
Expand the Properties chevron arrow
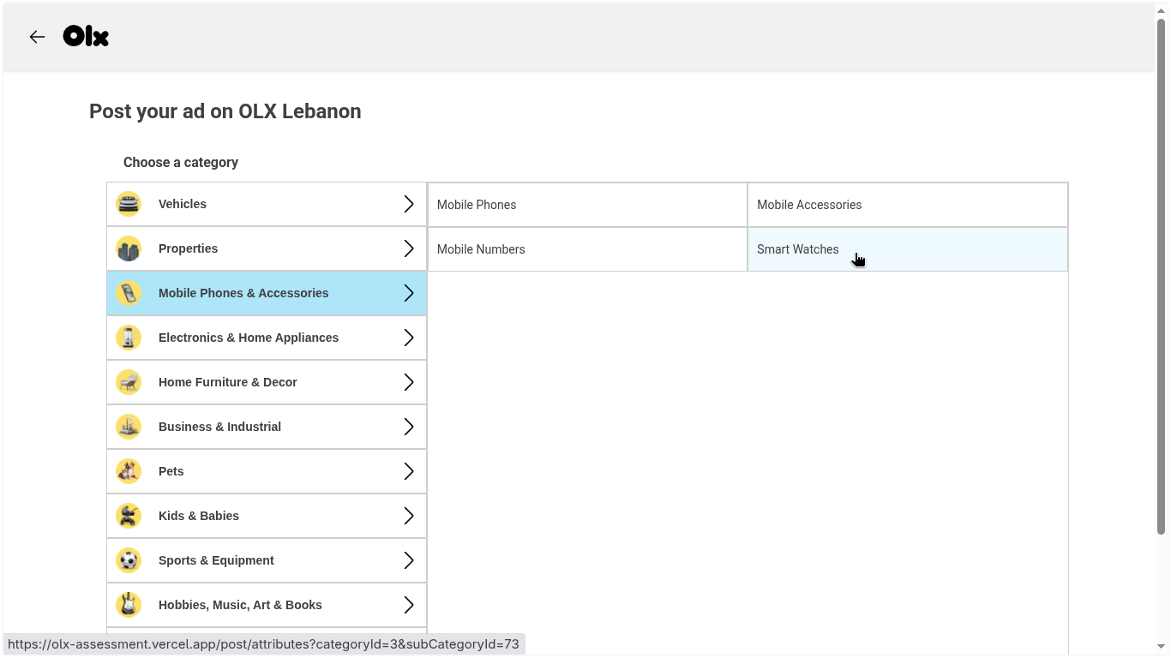click(x=409, y=248)
